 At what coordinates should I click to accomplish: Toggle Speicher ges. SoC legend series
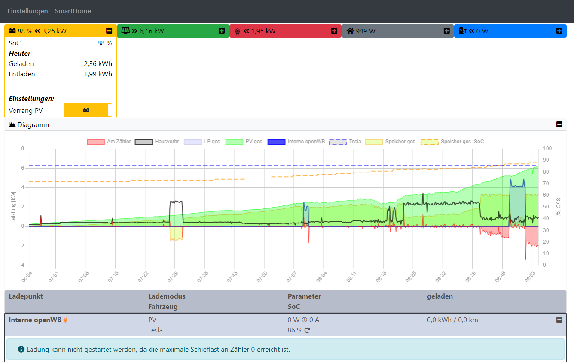452,142
